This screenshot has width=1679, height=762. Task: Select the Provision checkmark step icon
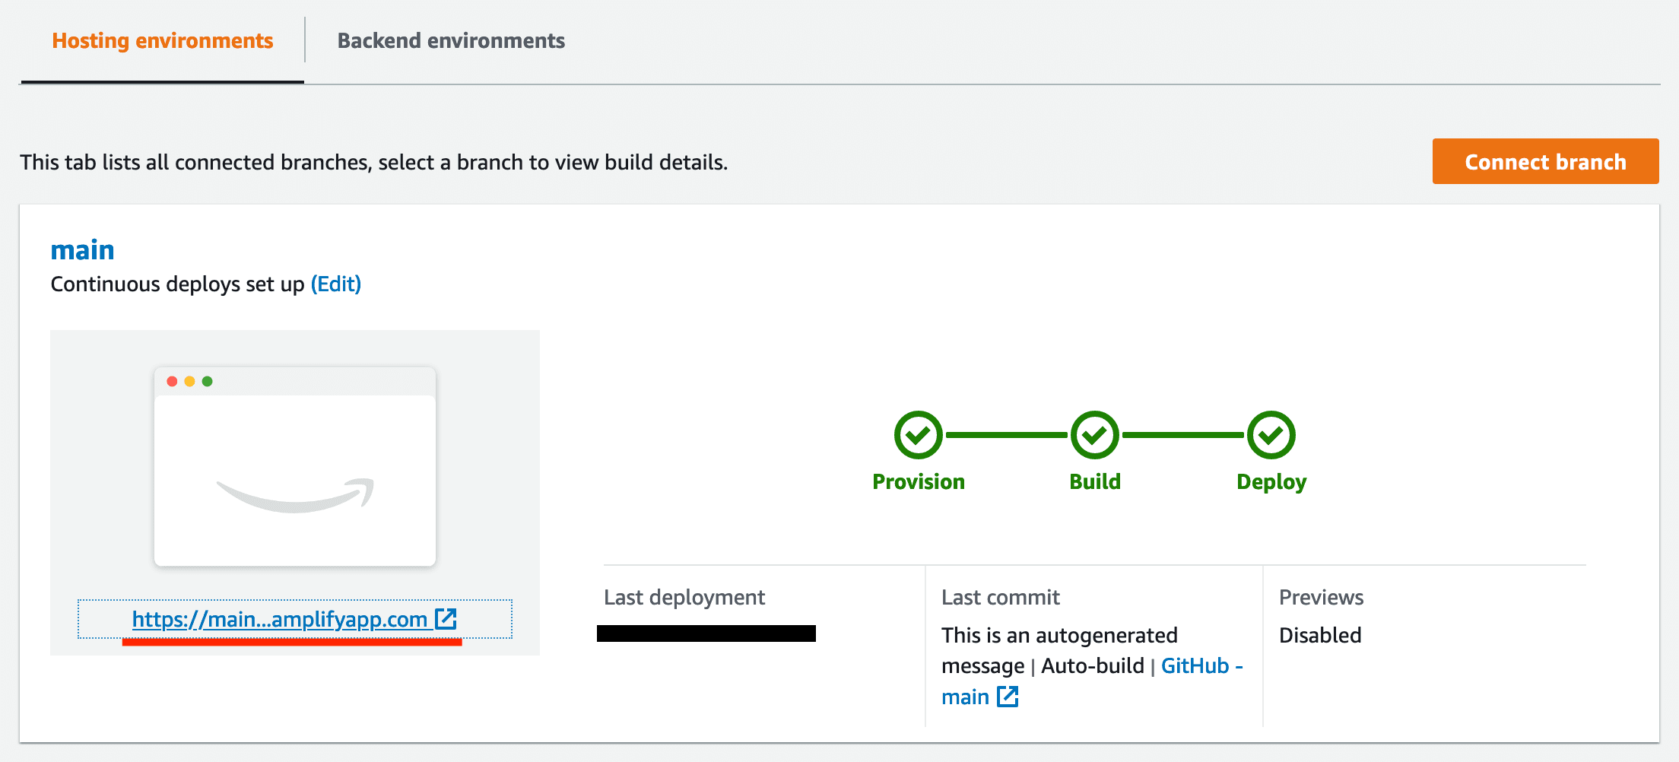(x=918, y=435)
